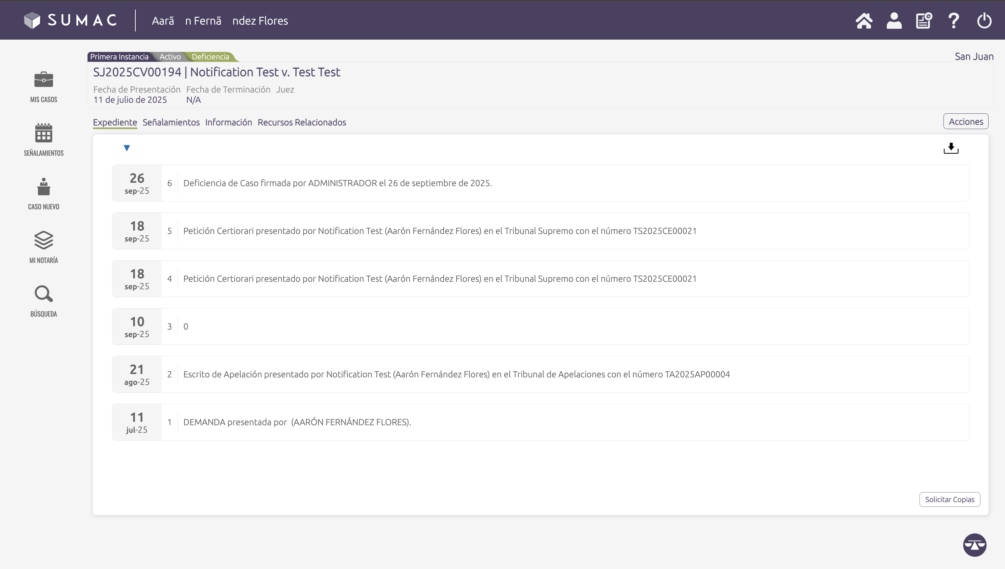Go to home via house icon
Image resolution: width=1005 pixels, height=569 pixels.
864,21
